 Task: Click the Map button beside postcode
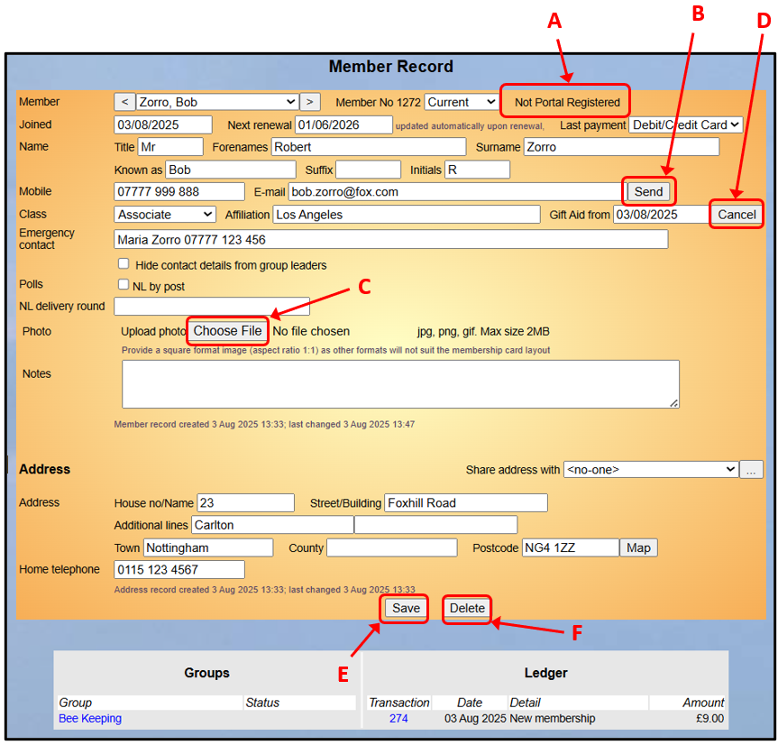coord(638,548)
